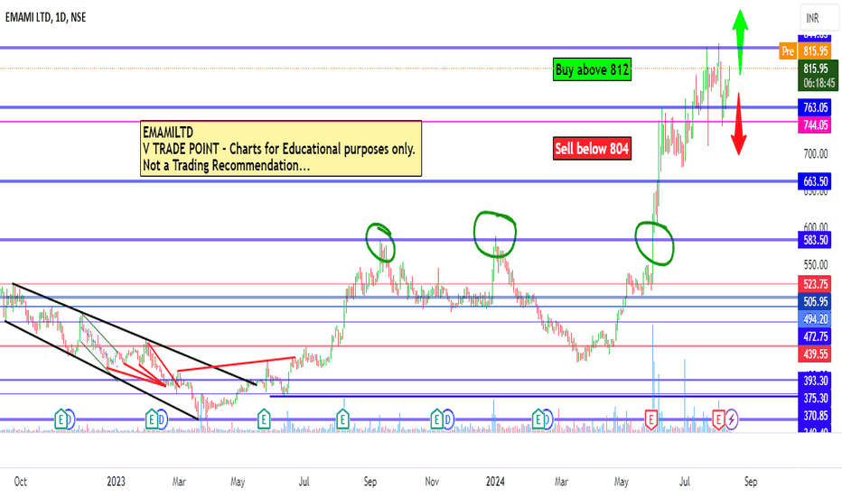Select the 375.30 price level label

click(815, 399)
